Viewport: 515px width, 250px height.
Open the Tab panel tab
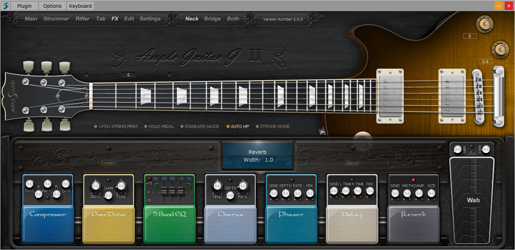[x=101, y=19]
